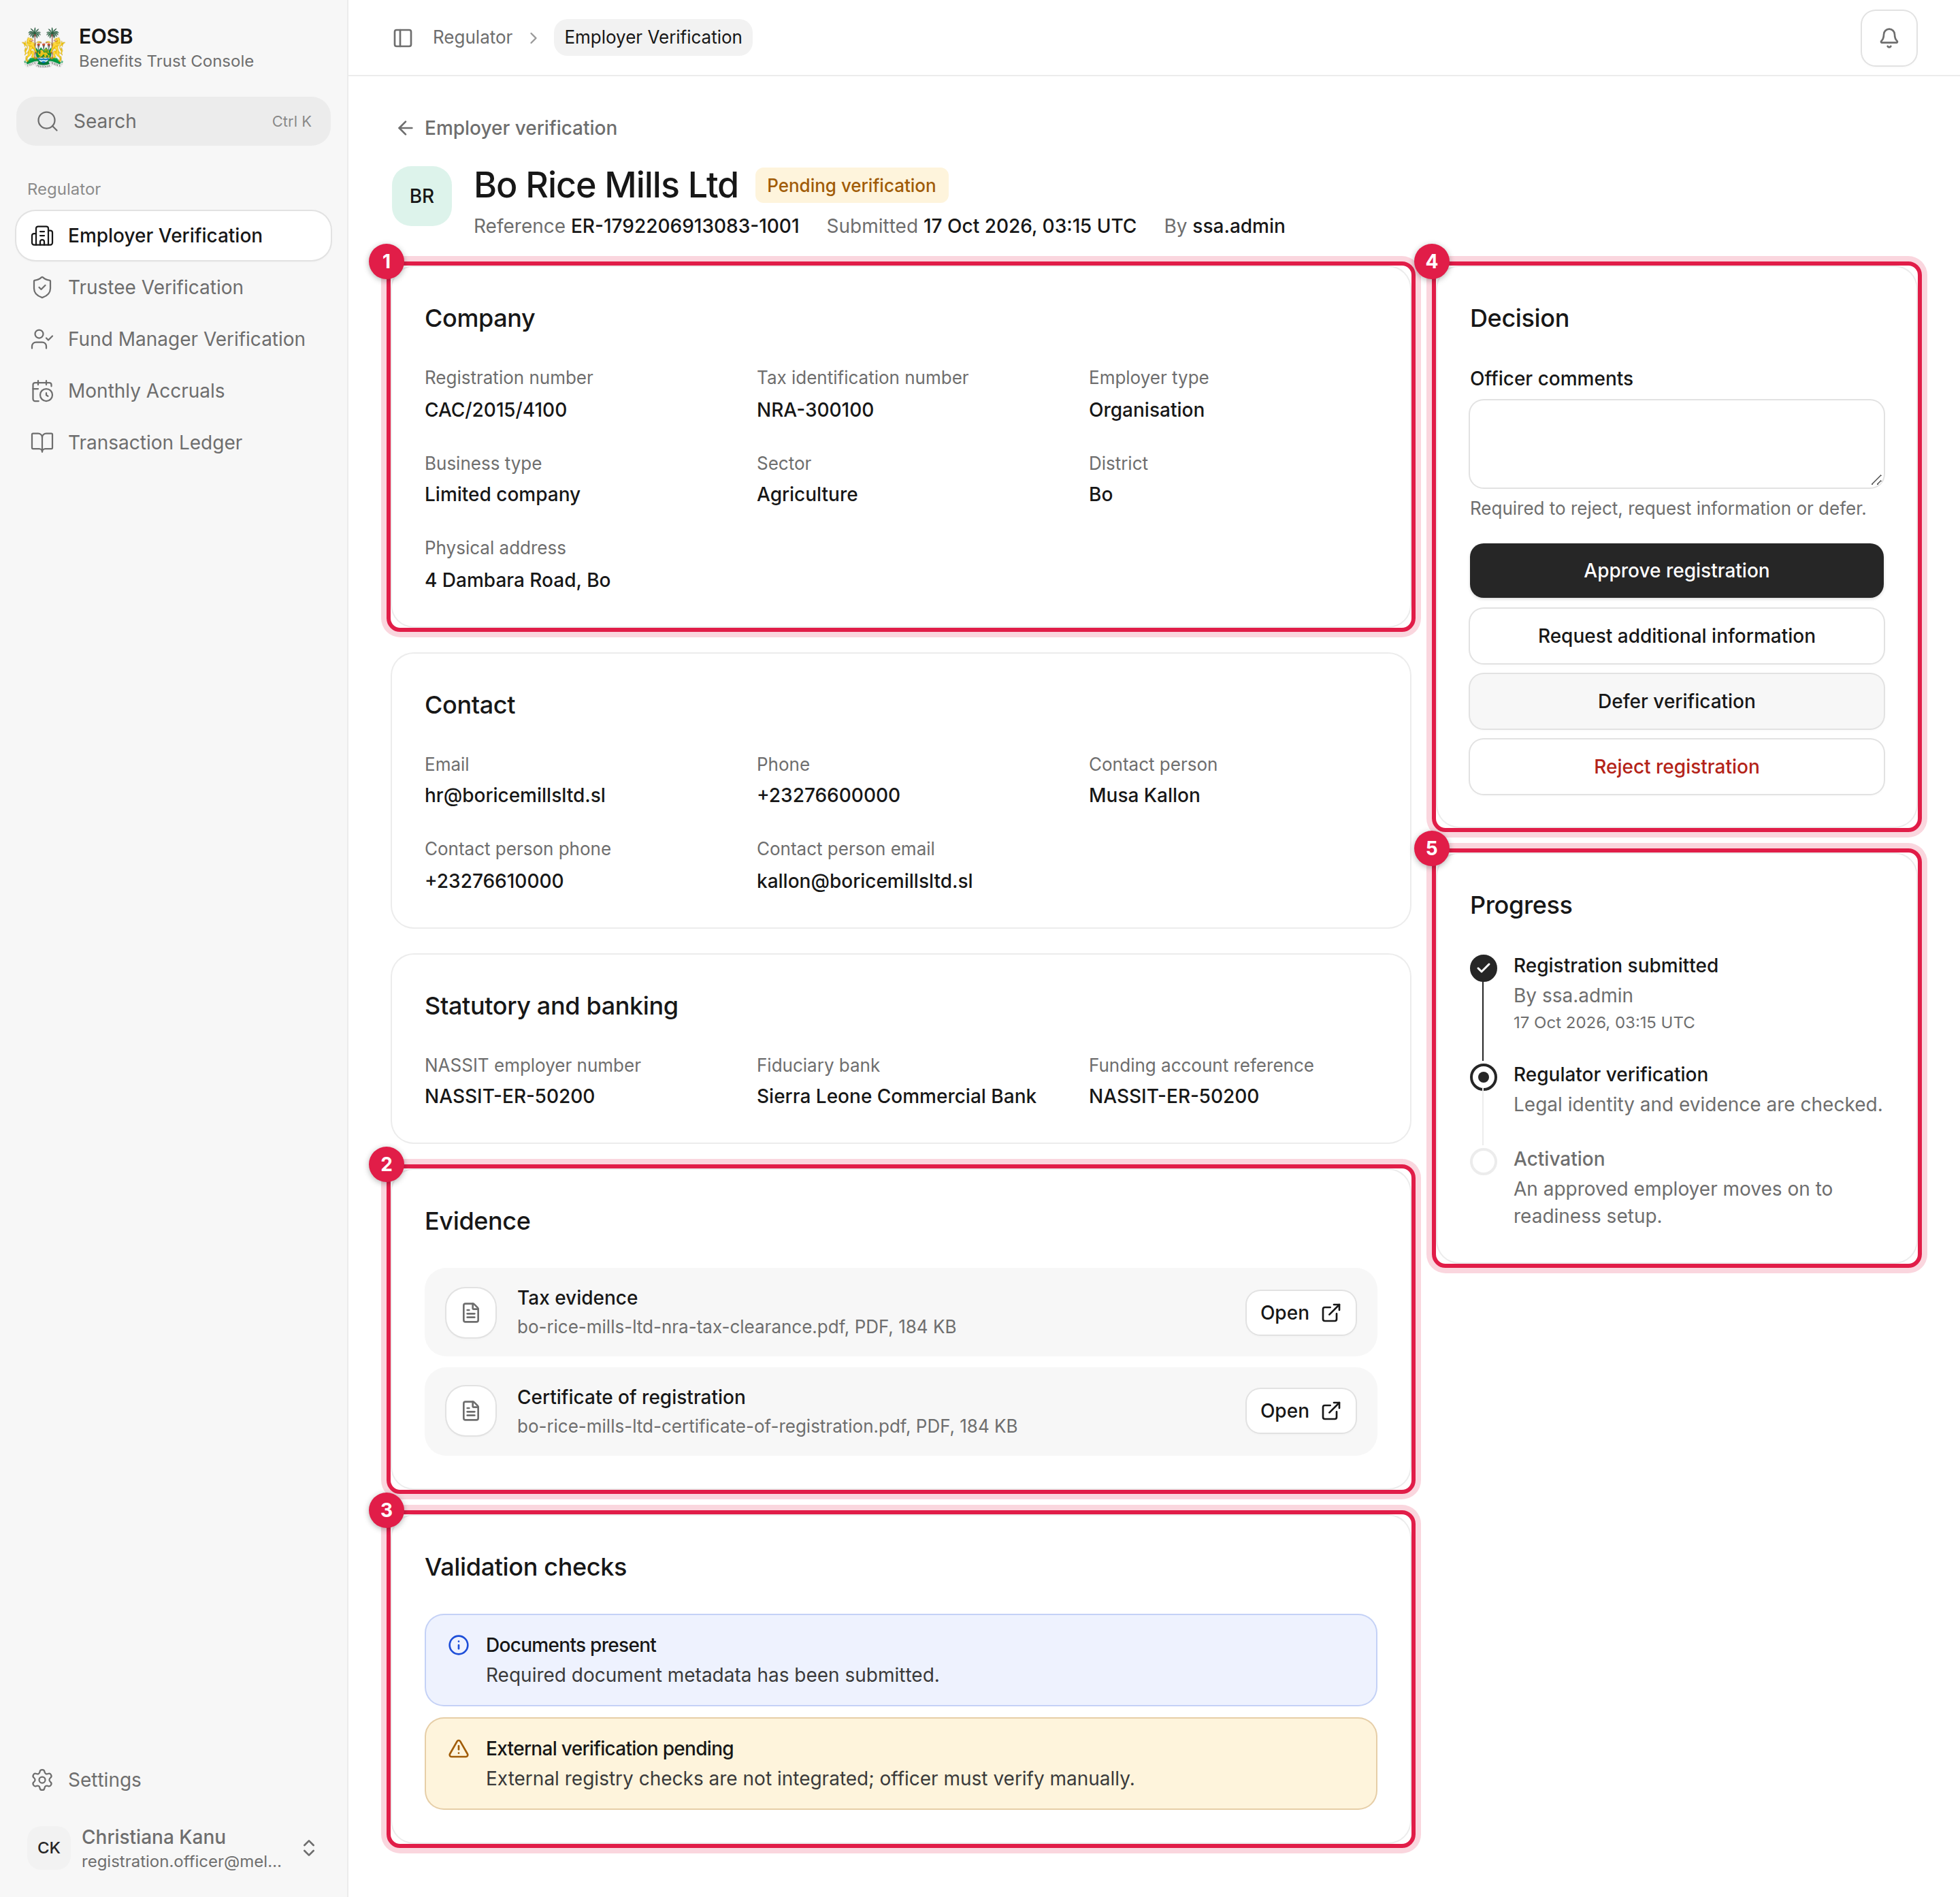Click the Employer Verification breadcrumb
The height and width of the screenshot is (1897, 1960).
(653, 37)
